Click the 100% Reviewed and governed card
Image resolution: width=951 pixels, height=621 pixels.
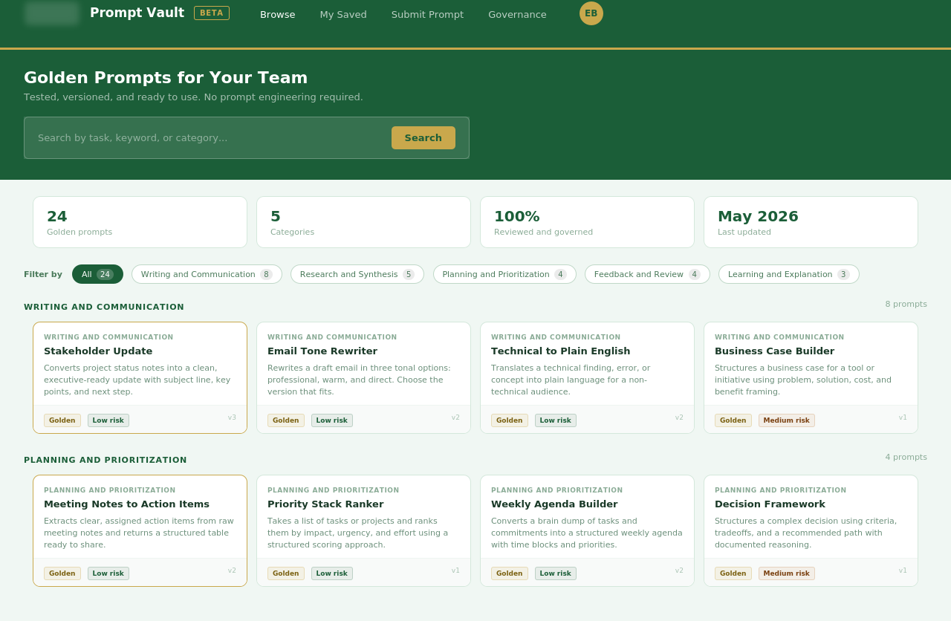[x=587, y=222]
